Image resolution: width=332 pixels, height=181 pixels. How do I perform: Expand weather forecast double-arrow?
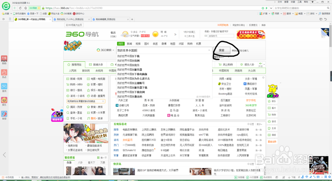click(x=175, y=34)
